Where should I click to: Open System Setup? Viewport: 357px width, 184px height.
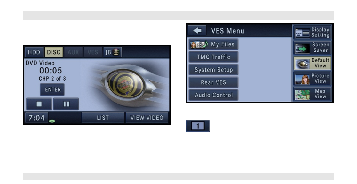(213, 70)
